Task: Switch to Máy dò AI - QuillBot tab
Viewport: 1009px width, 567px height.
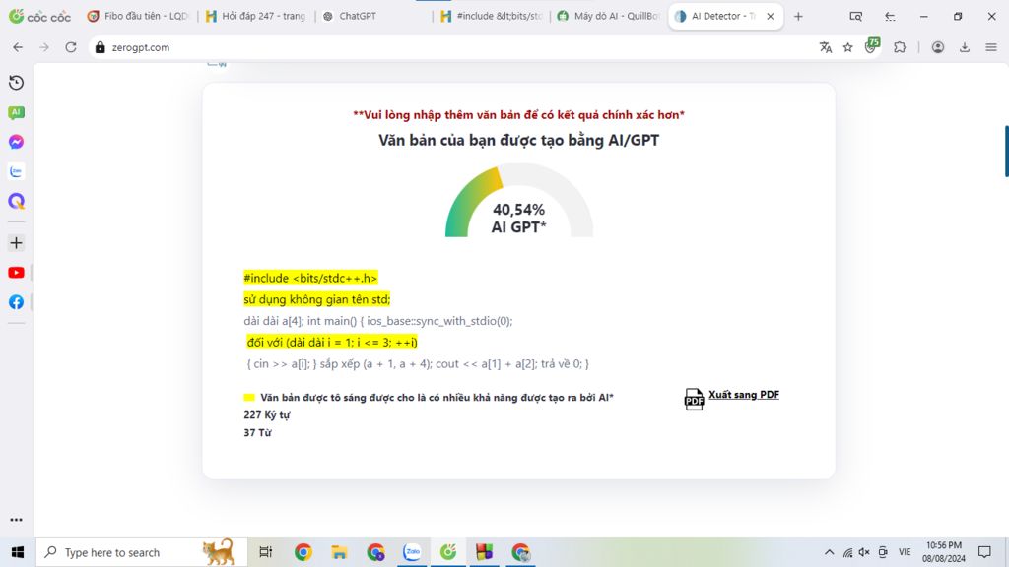Action: pos(608,16)
